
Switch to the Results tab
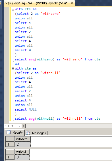point(14,133)
